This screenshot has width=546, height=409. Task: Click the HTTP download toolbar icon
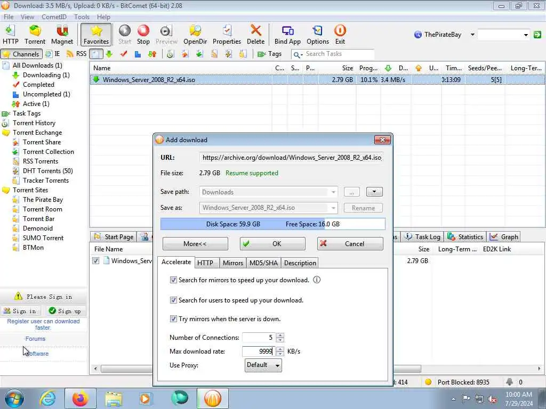coord(11,35)
